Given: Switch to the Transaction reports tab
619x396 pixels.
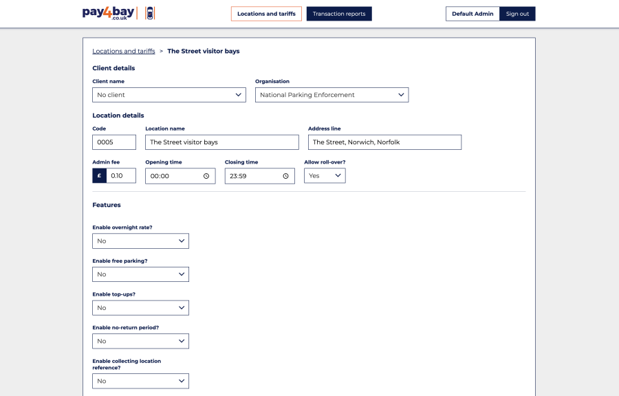Looking at the screenshot, I should point(339,14).
